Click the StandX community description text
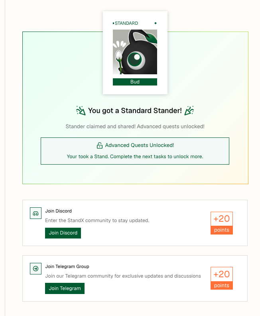This screenshot has height=316, width=260. 97,221
